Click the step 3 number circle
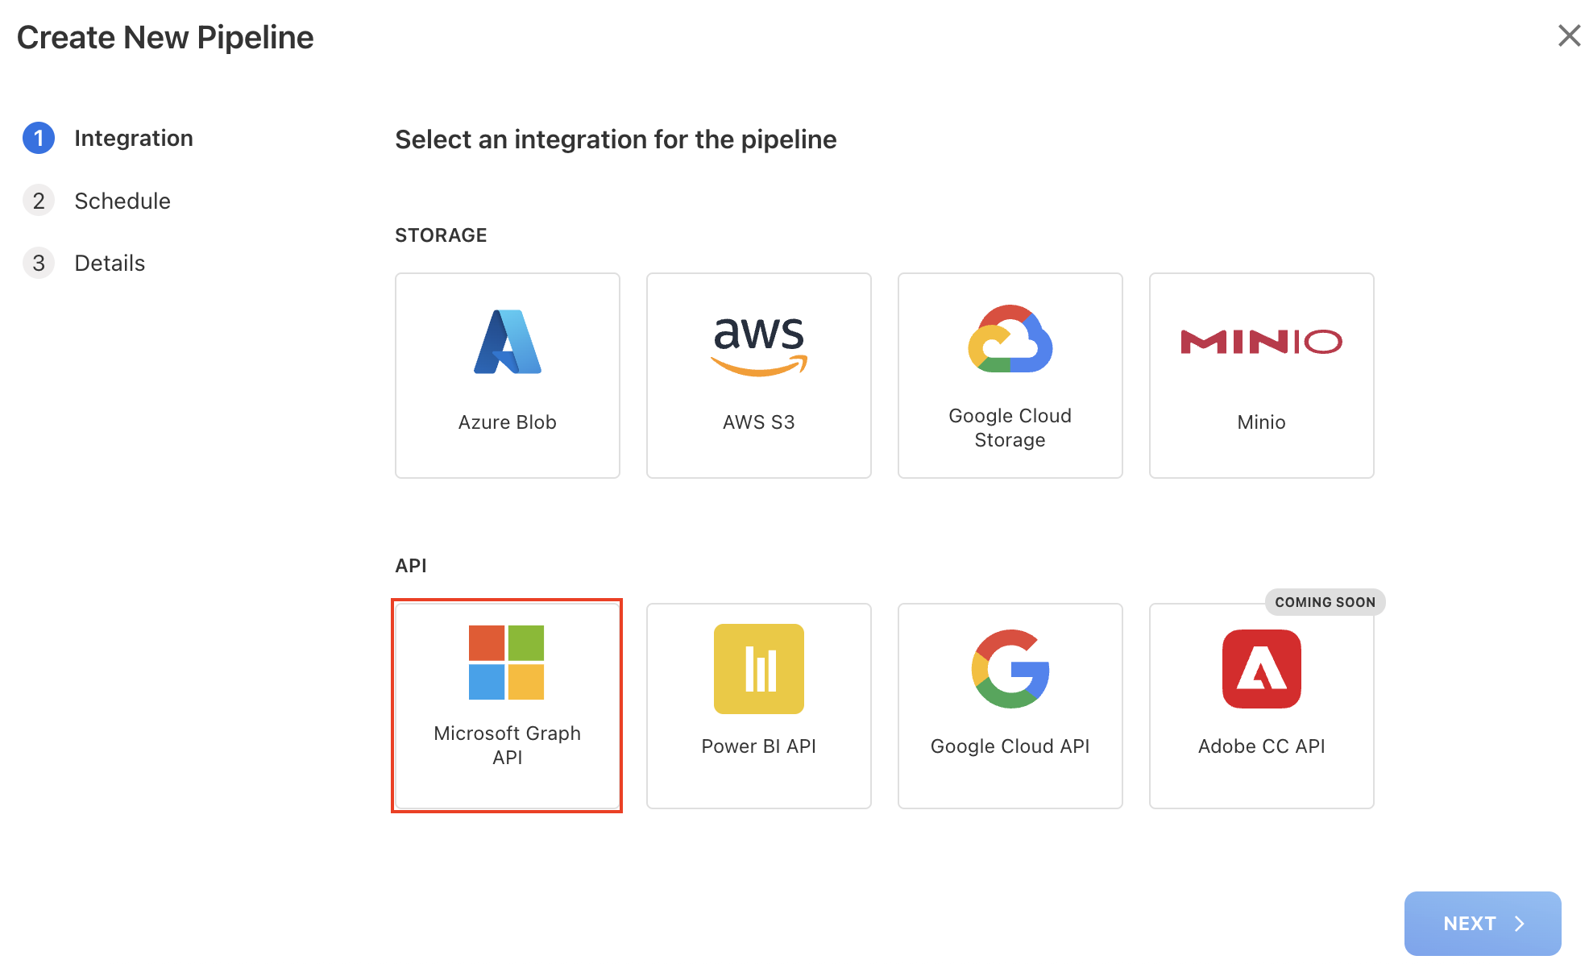This screenshot has height=964, width=1589. pyautogui.click(x=39, y=263)
